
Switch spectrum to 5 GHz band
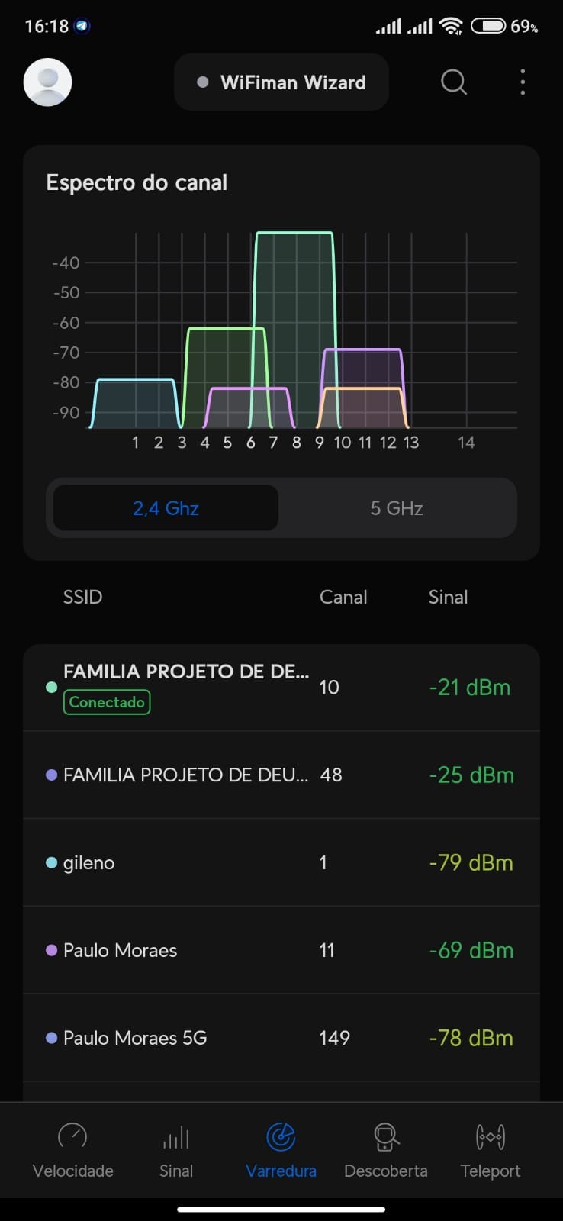tap(397, 508)
